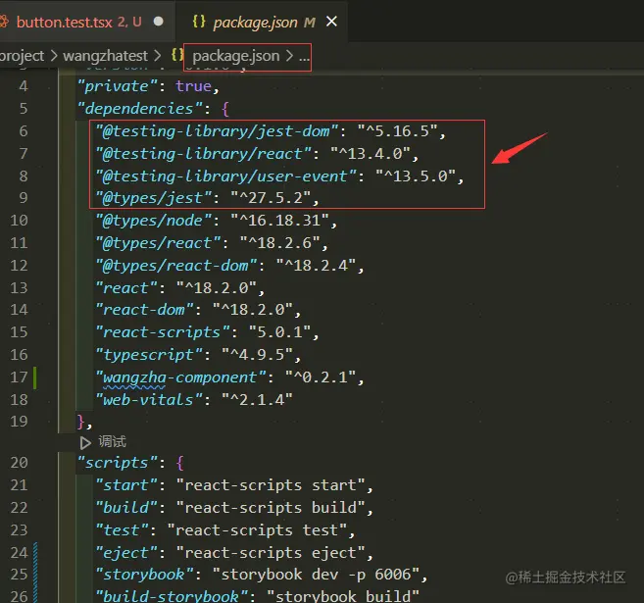Click the "^16.18.31" version value
The width and height of the screenshot is (644, 603).
[279, 221]
